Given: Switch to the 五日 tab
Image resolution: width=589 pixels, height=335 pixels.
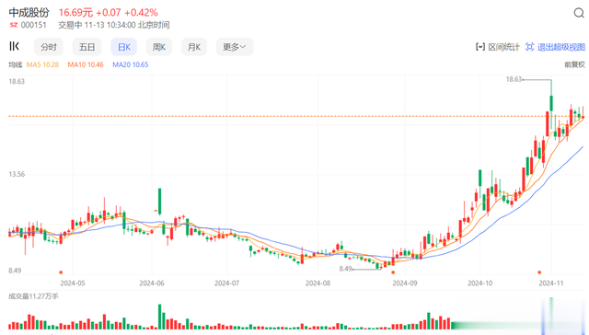Looking at the screenshot, I should coord(87,47).
